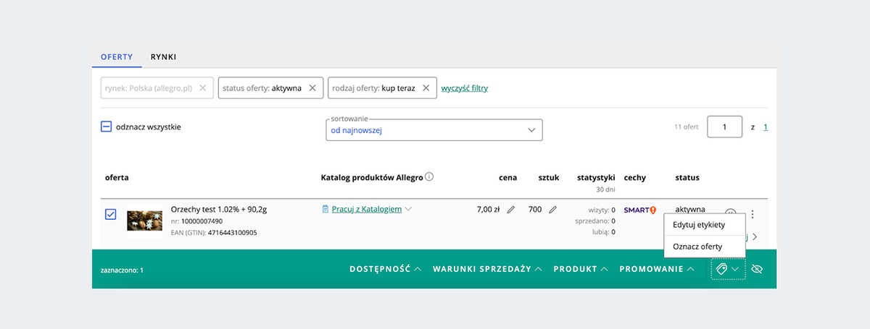This screenshot has width=870, height=329.
Task: Uncheck the Orzechy test offer checkbox
Action: click(x=111, y=214)
